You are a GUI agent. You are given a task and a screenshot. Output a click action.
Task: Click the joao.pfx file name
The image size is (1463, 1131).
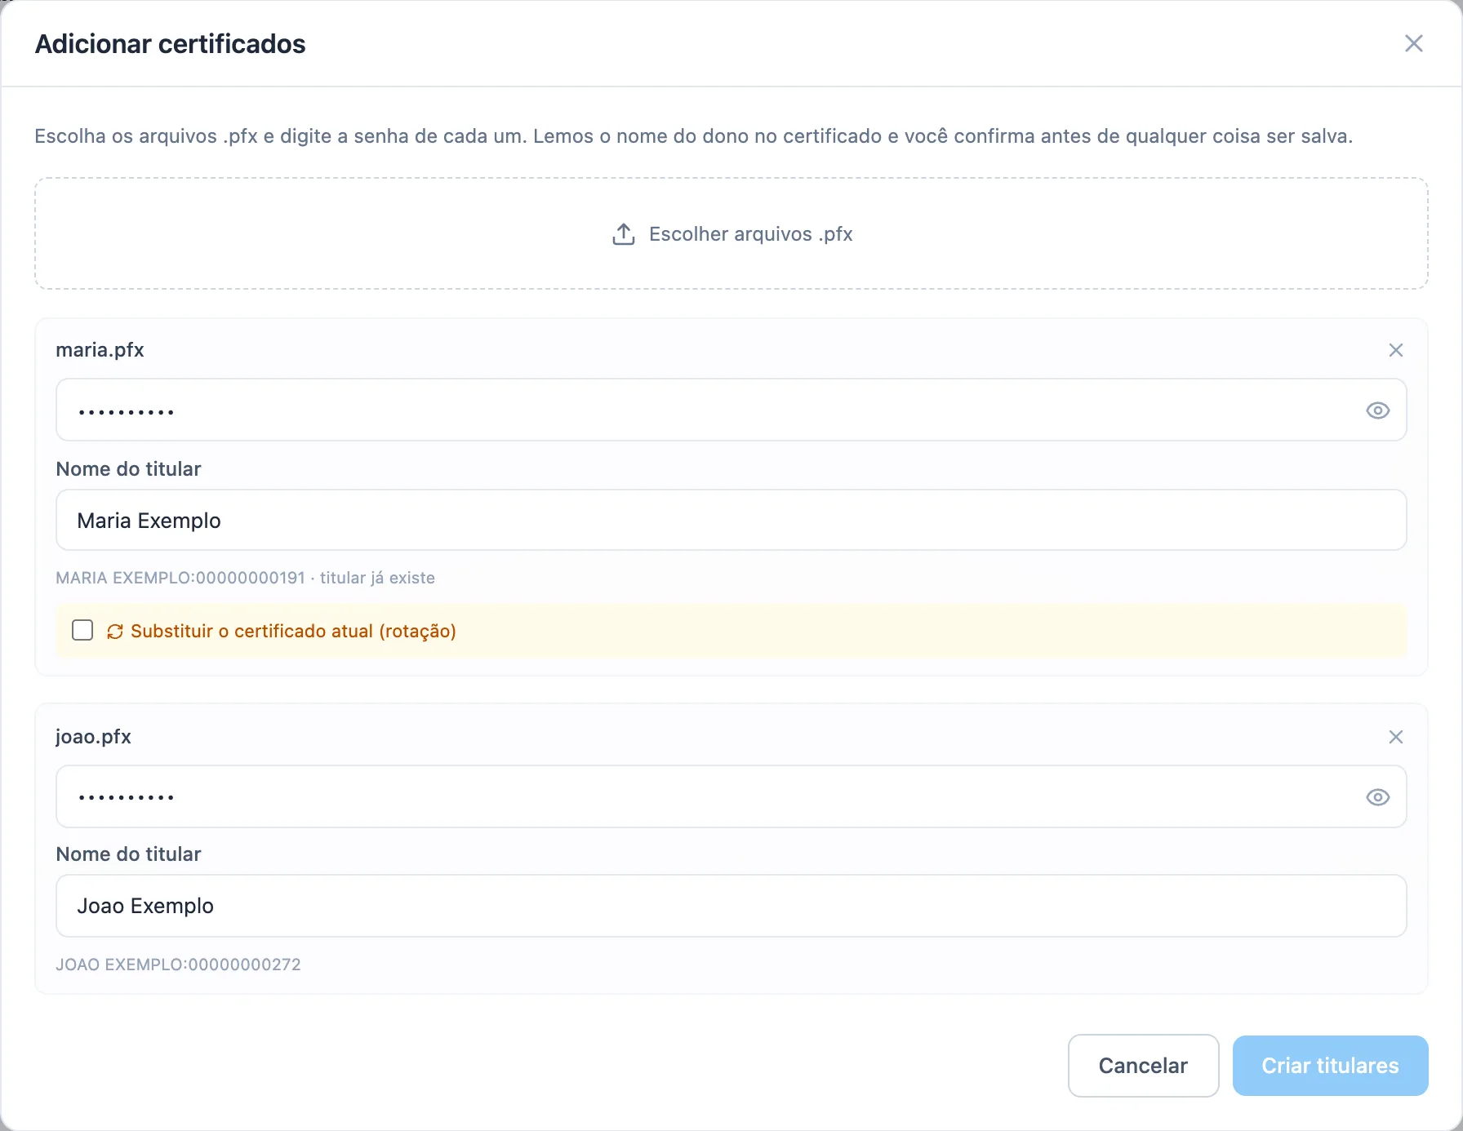click(x=93, y=737)
